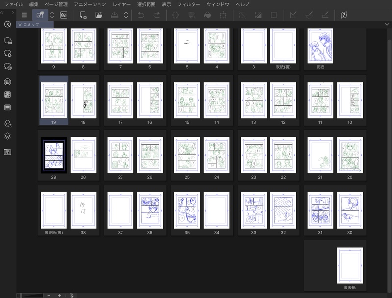Click the fit-to-view icon in the bottom bar
Screen dimensions: 392x298
click(x=72, y=295)
